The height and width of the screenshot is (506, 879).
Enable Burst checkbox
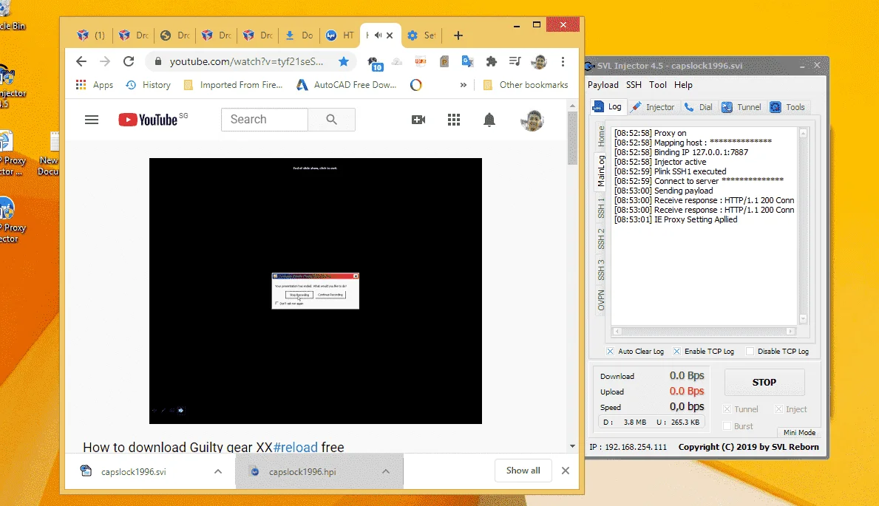point(727,426)
